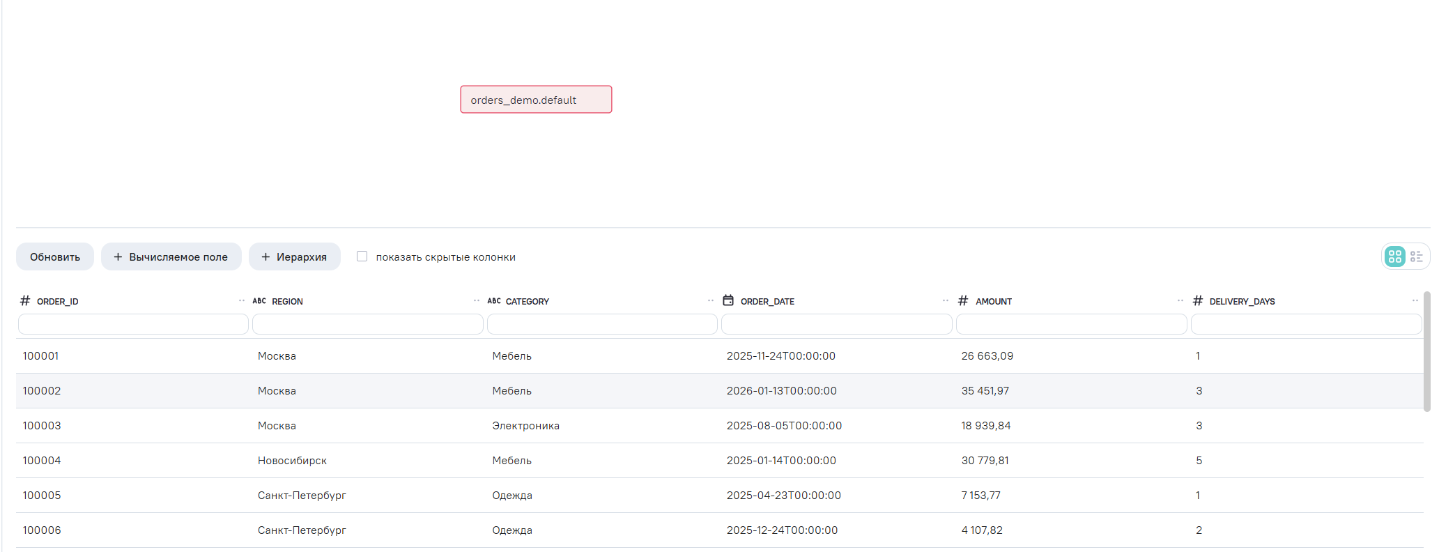This screenshot has height=552, width=1439.
Task: Click the ORDER_ID numeric type icon
Action: point(25,300)
